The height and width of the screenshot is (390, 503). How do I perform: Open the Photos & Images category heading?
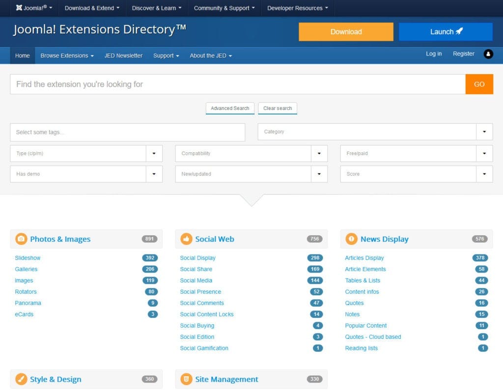tap(60, 239)
